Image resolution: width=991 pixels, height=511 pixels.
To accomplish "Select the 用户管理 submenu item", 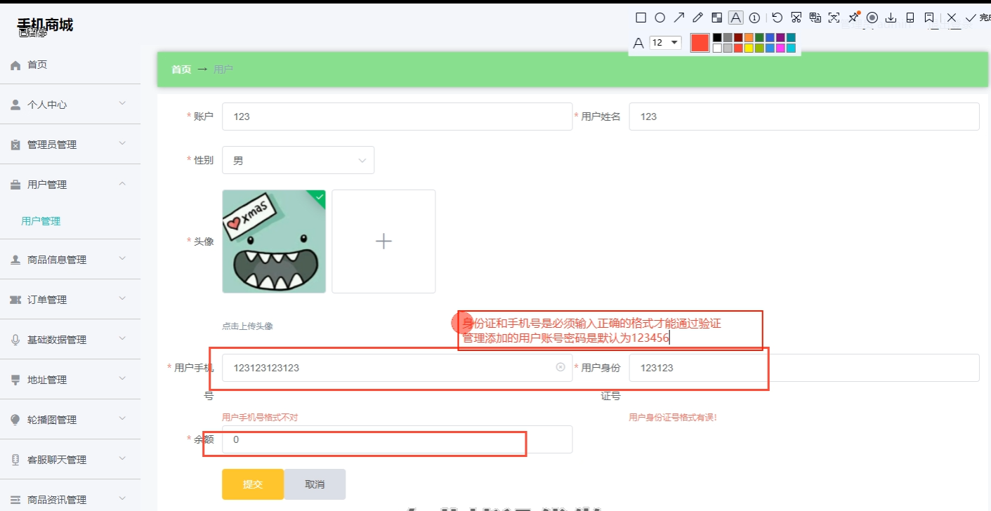I will click(41, 221).
